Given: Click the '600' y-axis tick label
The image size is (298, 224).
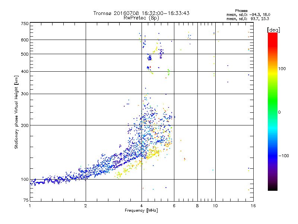Looking at the screenshot, I should [x=25, y=40].
